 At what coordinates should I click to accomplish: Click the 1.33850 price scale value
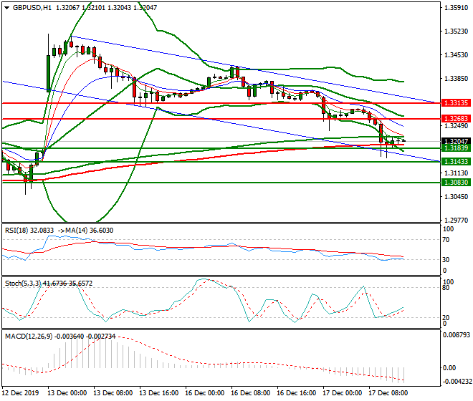point(456,78)
